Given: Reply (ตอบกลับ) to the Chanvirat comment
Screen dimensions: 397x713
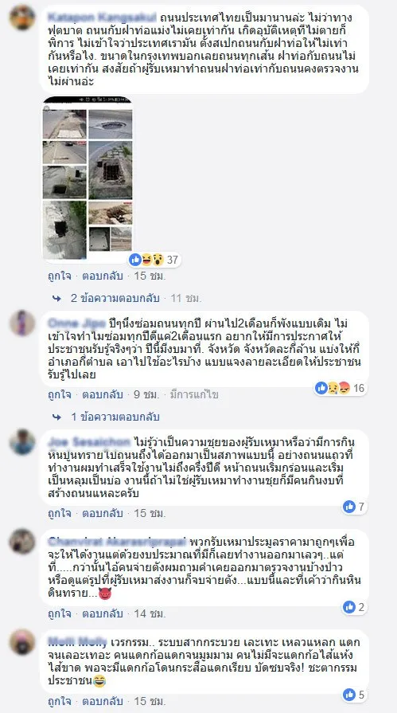Looking at the screenshot, I should (102, 614).
